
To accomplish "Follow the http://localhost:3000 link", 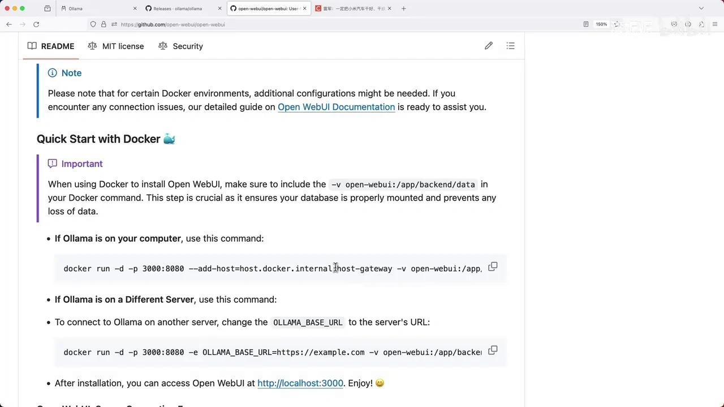I will pos(300,383).
